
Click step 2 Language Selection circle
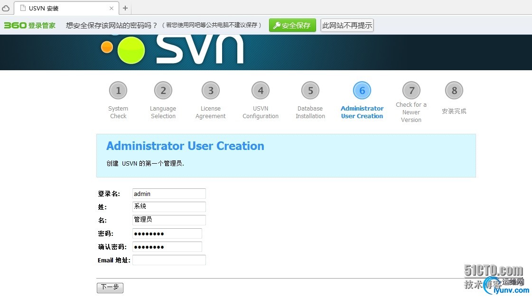pyautogui.click(x=163, y=91)
